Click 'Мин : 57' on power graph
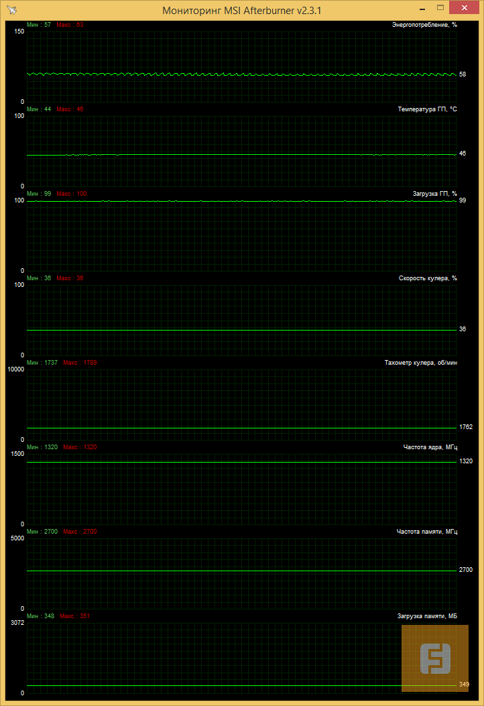 tap(39, 25)
